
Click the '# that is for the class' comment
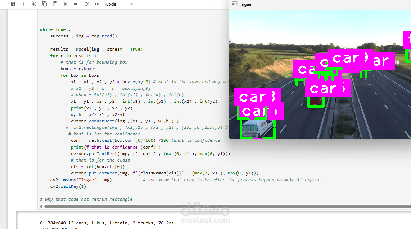(100, 160)
